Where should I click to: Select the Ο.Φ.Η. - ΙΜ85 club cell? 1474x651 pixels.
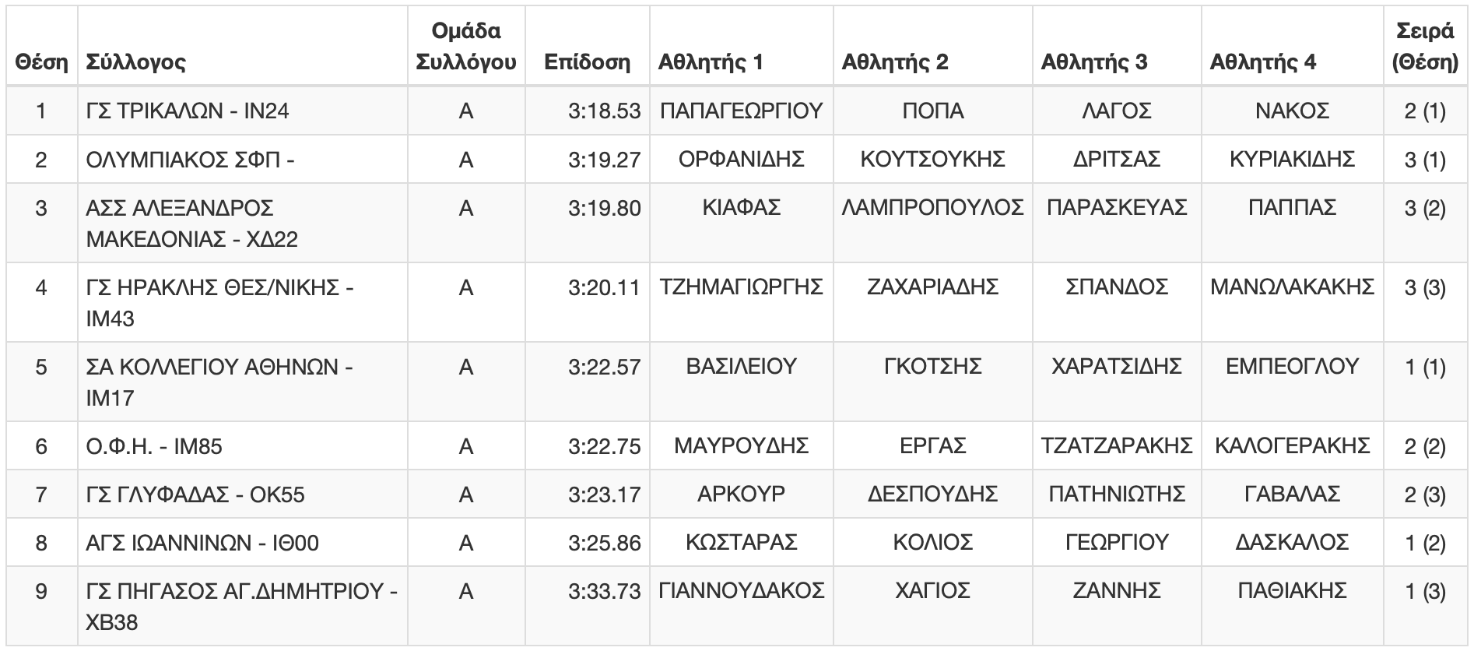(242, 446)
